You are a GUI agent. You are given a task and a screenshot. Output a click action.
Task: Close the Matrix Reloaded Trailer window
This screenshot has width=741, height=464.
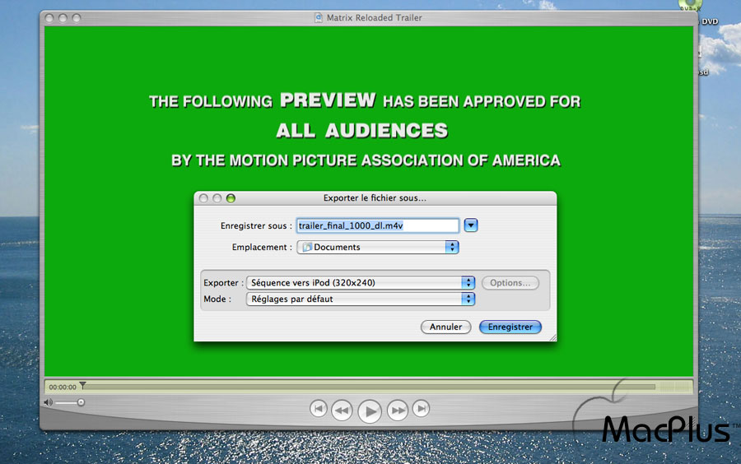pyautogui.click(x=49, y=18)
